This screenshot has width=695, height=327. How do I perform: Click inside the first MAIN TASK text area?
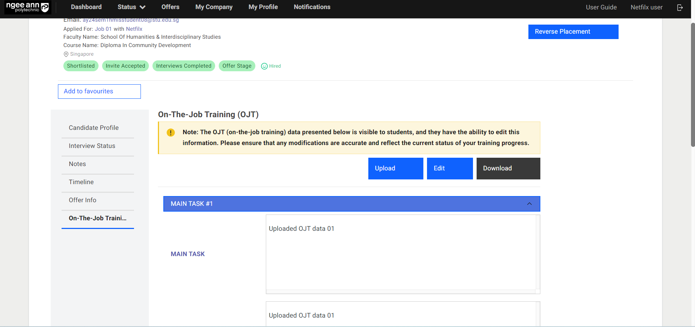coord(400,253)
